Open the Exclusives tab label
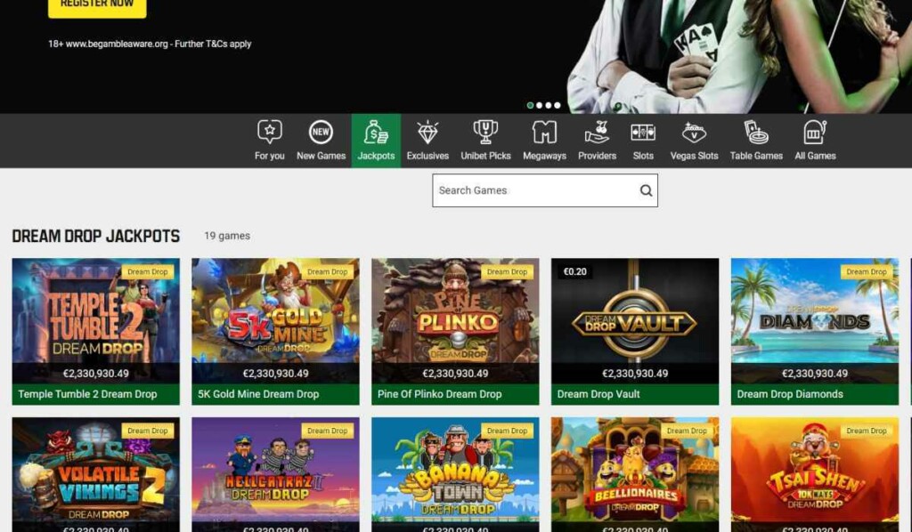912x532 pixels. click(427, 156)
